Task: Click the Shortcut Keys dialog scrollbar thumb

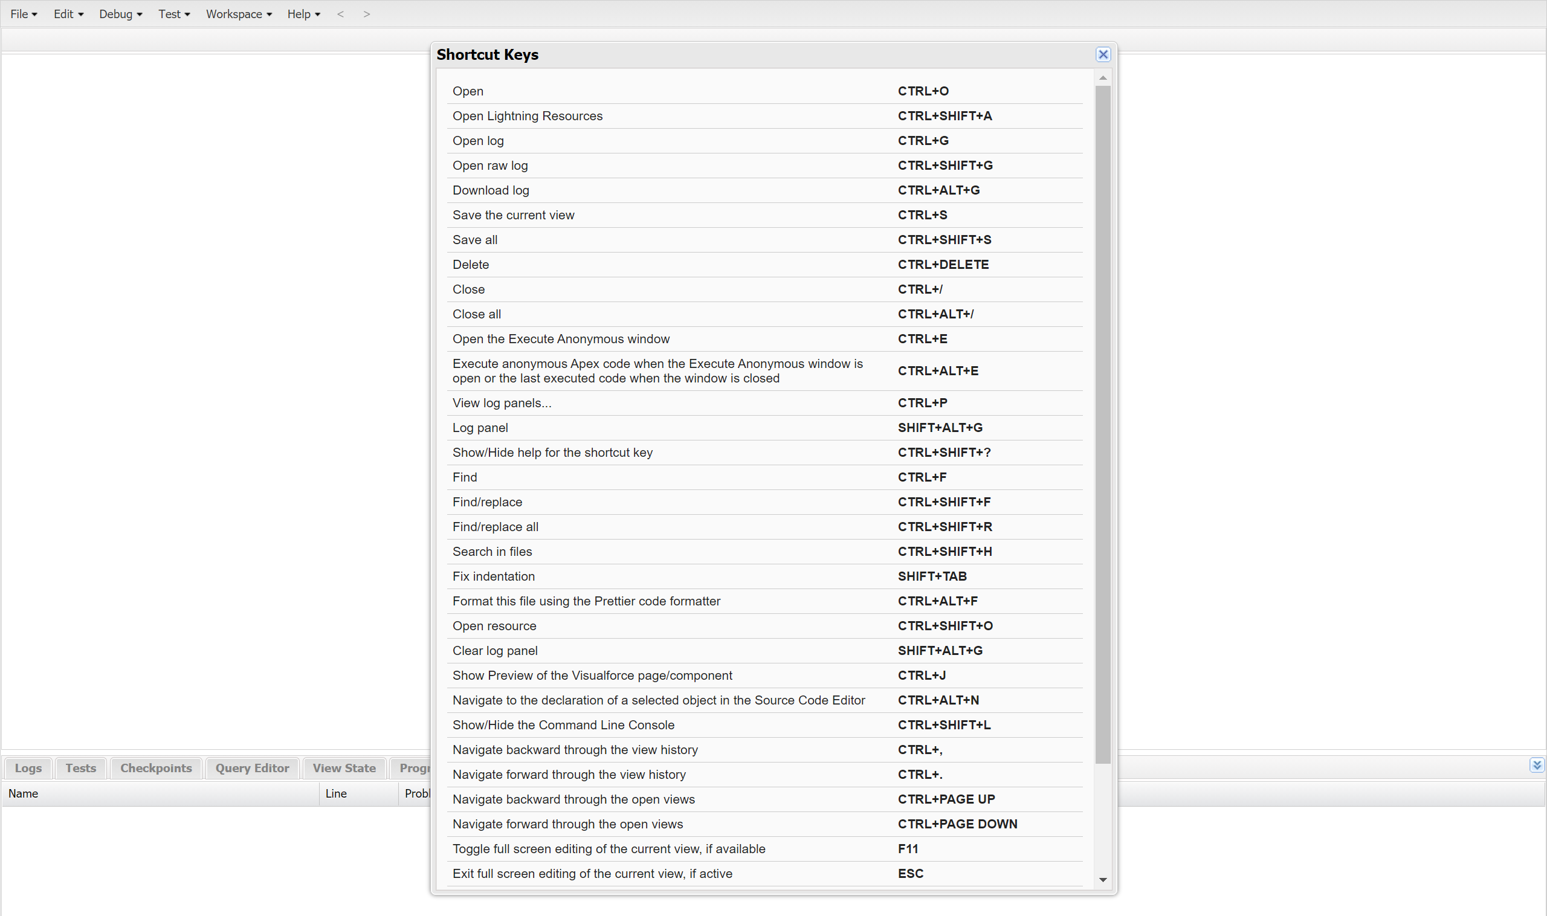Action: click(x=1102, y=424)
